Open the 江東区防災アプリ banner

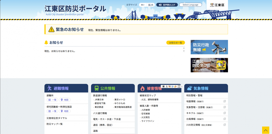209,65
